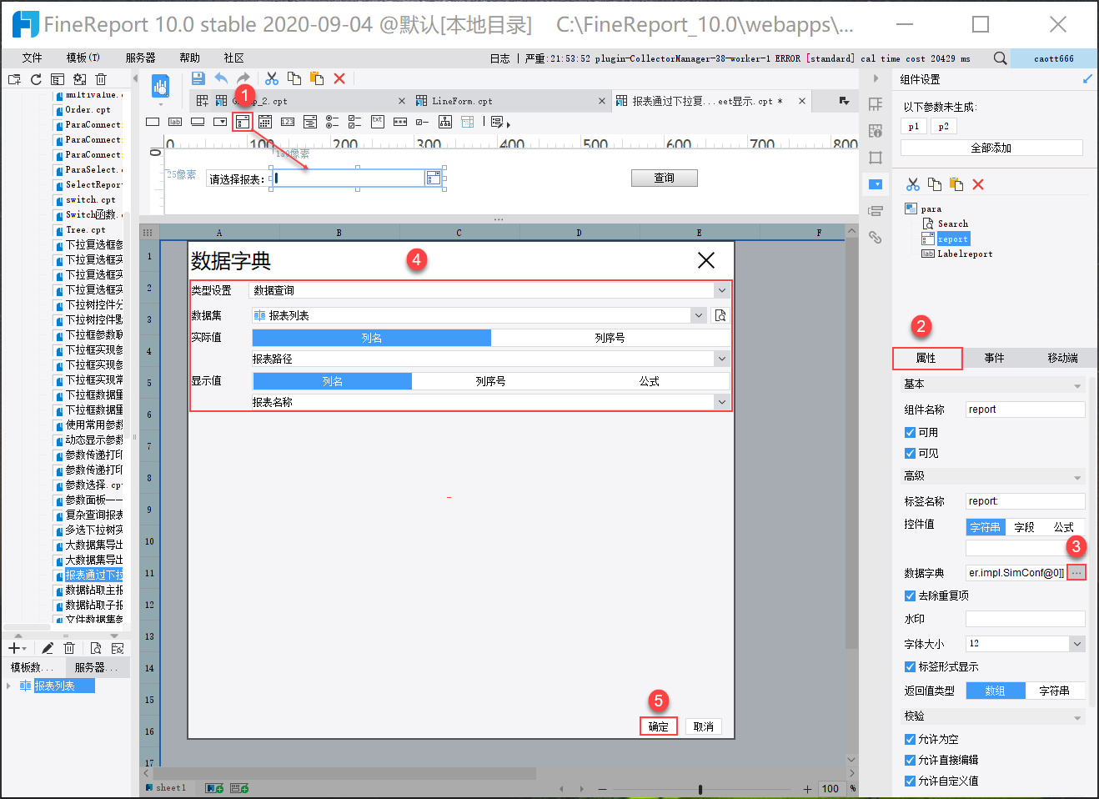Open the hyperlink panel in right sidebar

pos(876,238)
